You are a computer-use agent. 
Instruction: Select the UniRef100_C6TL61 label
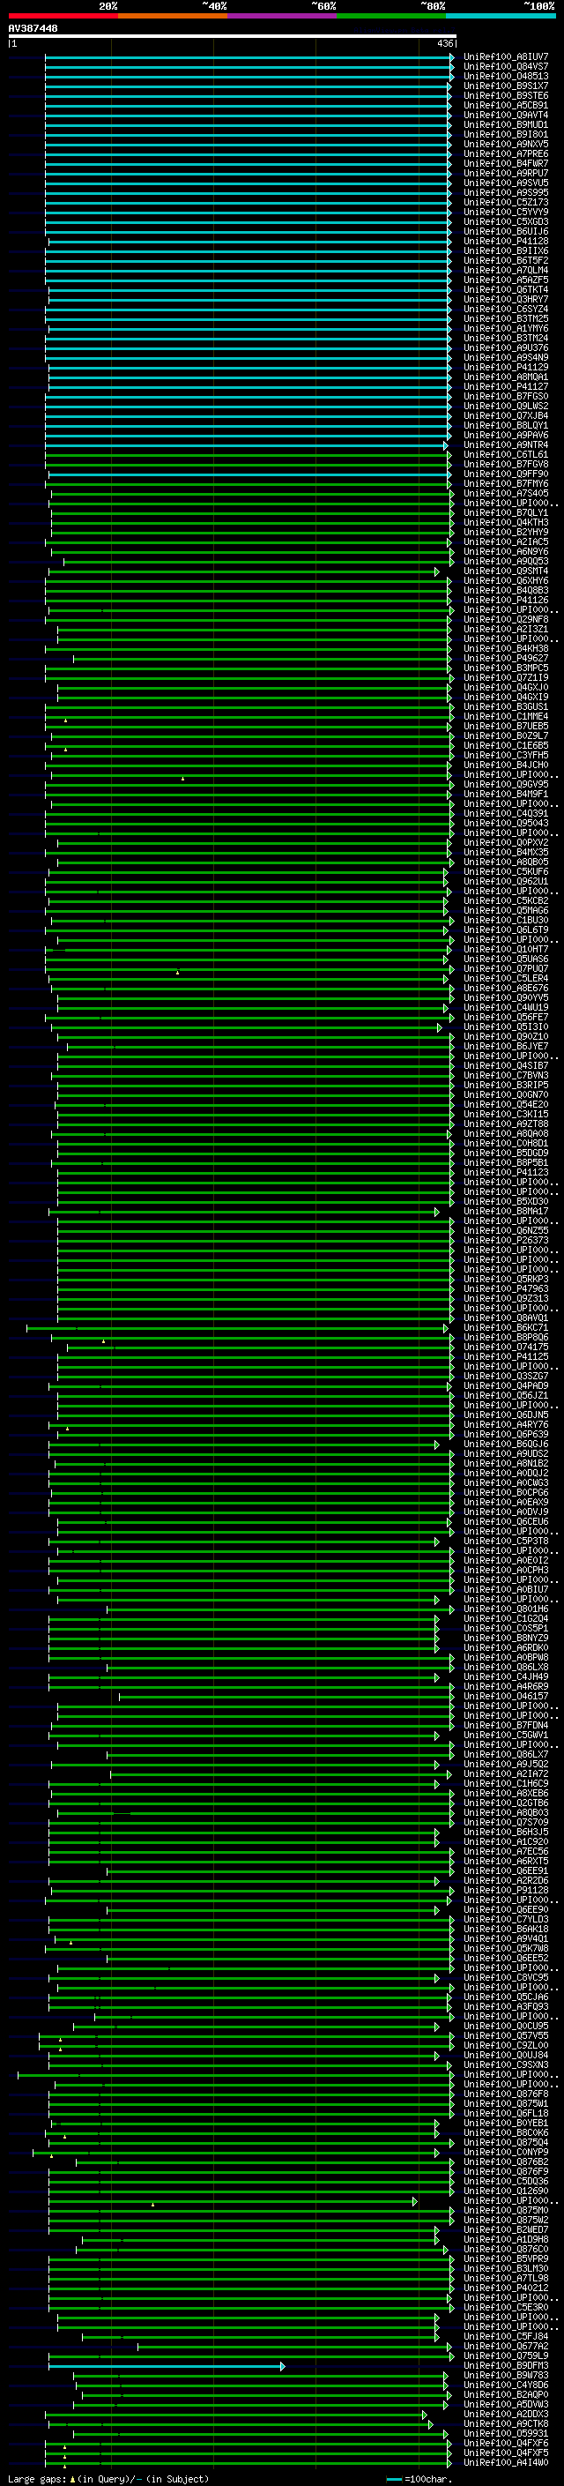coord(505,454)
